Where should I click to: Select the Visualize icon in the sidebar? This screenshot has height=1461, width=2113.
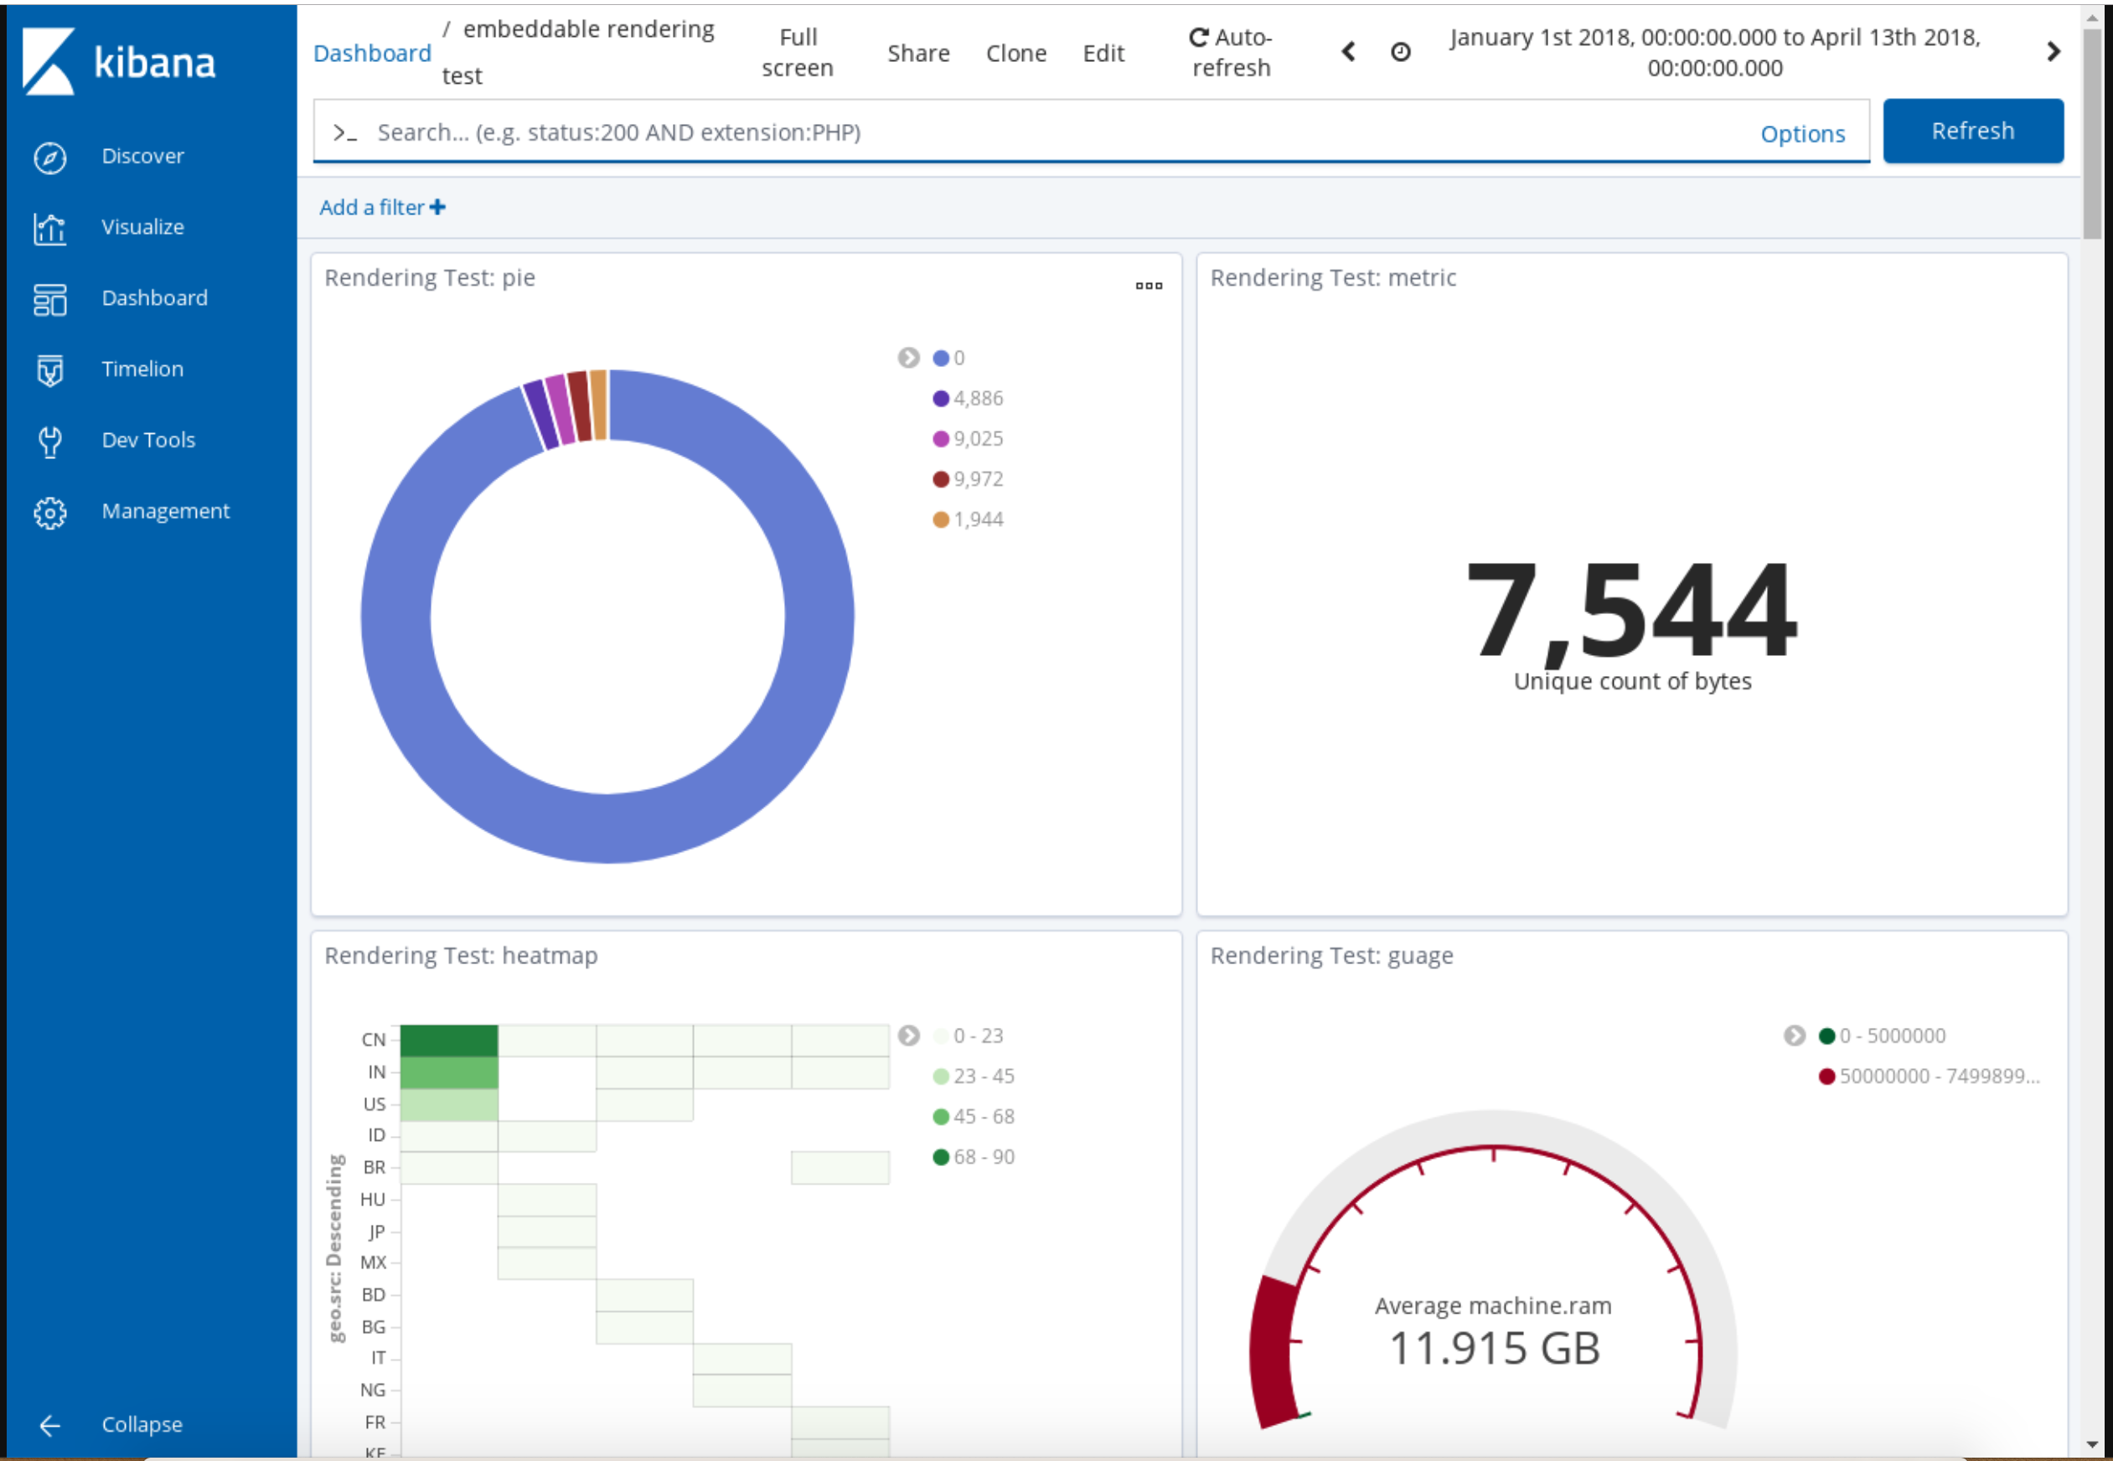pyautogui.click(x=49, y=226)
